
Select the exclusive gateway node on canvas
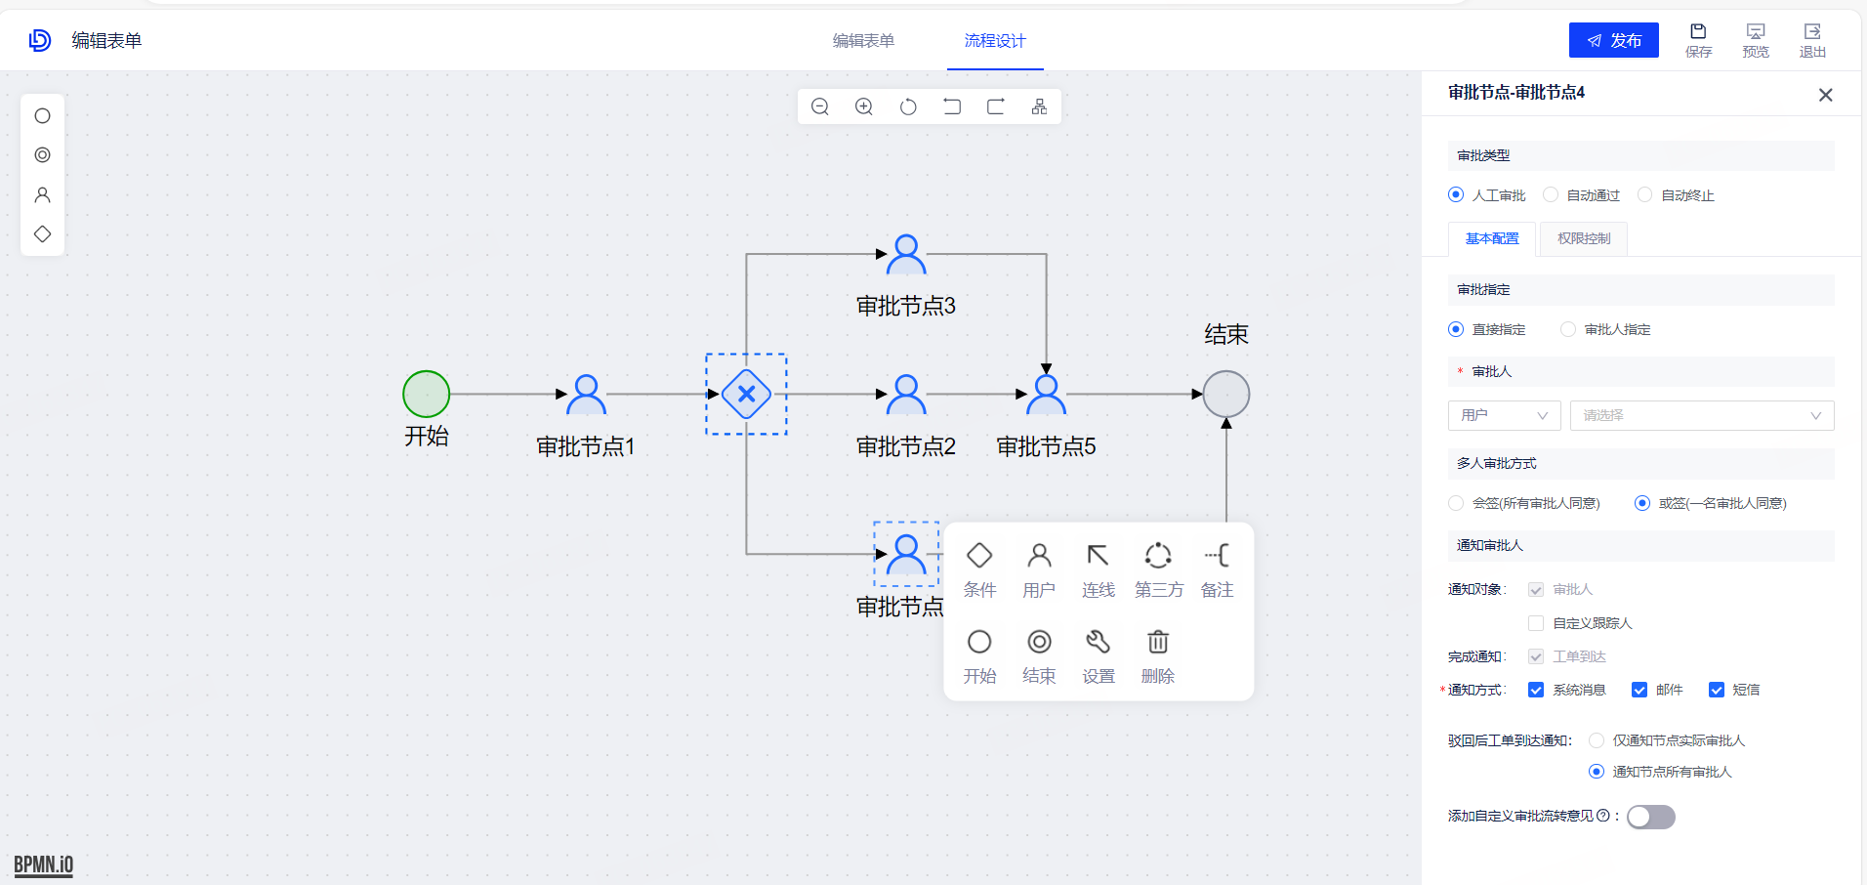(x=746, y=395)
